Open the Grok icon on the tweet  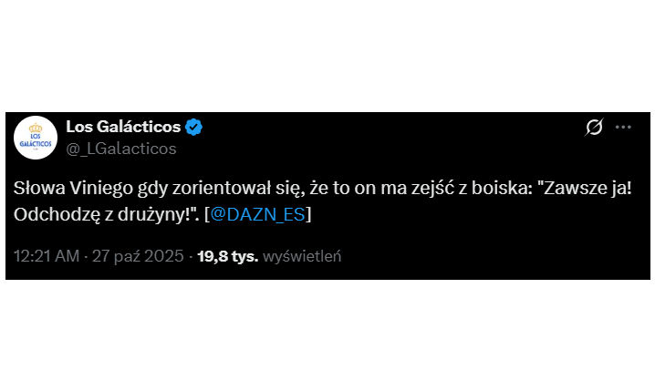click(593, 128)
